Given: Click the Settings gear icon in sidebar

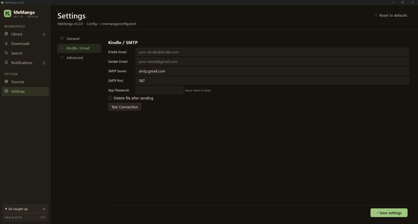Looking at the screenshot, I should click(6, 91).
